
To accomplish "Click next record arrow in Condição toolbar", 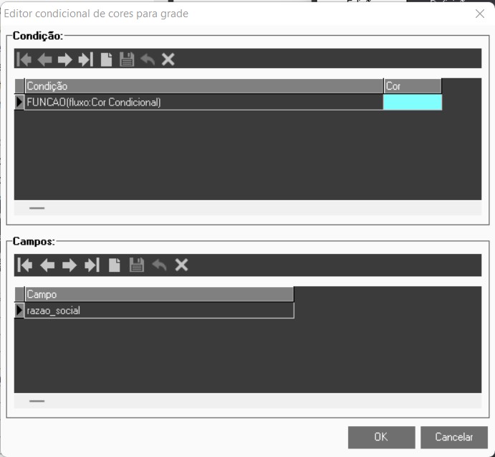I will click(x=65, y=60).
